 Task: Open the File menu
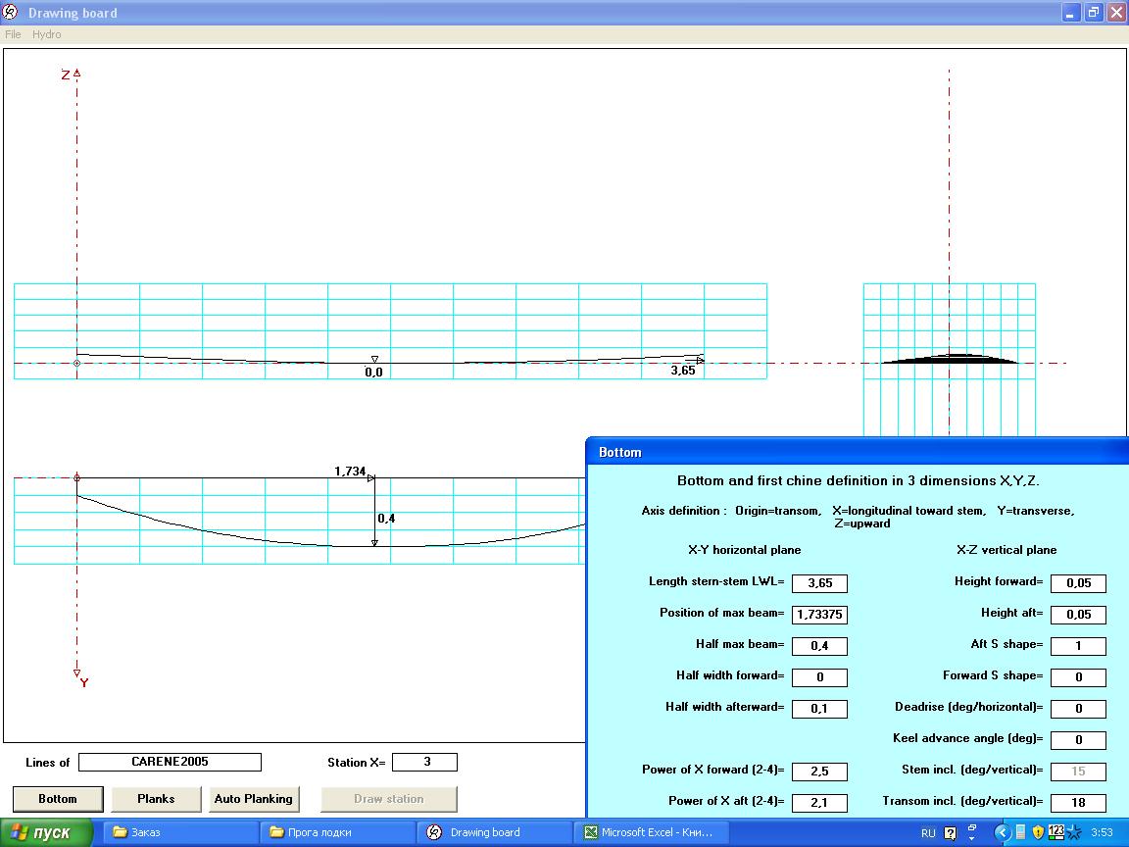pos(13,34)
